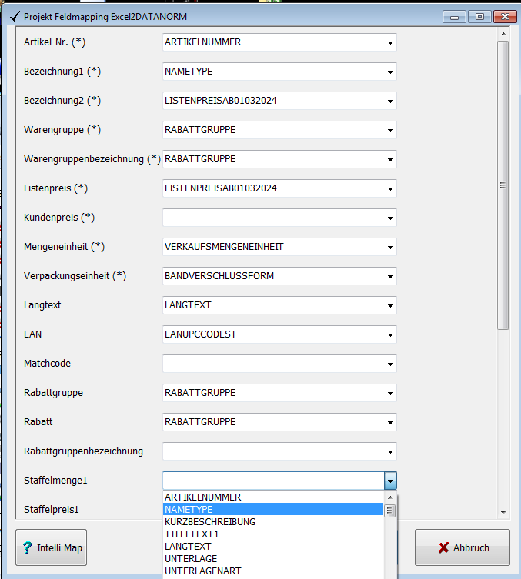Image resolution: width=521 pixels, height=579 pixels.
Task: Click the checkmark icon in the title bar
Action: 15,17
